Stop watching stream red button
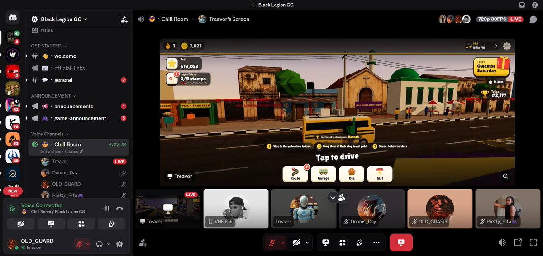 [401, 242]
